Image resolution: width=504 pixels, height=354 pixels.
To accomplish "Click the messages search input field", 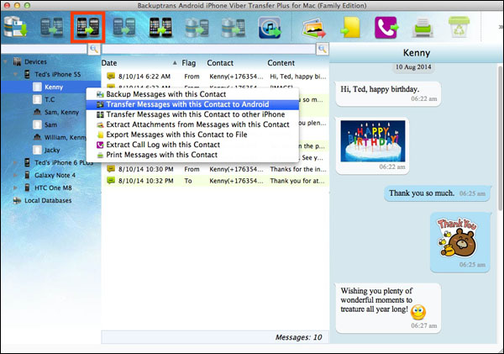I will (209, 49).
